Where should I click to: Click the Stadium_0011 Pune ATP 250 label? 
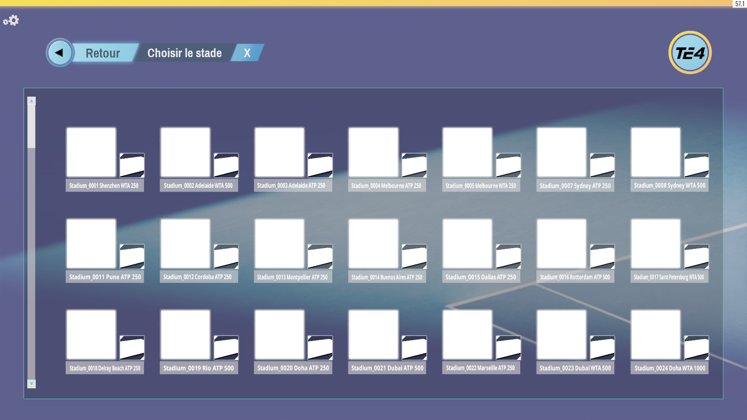(105, 277)
